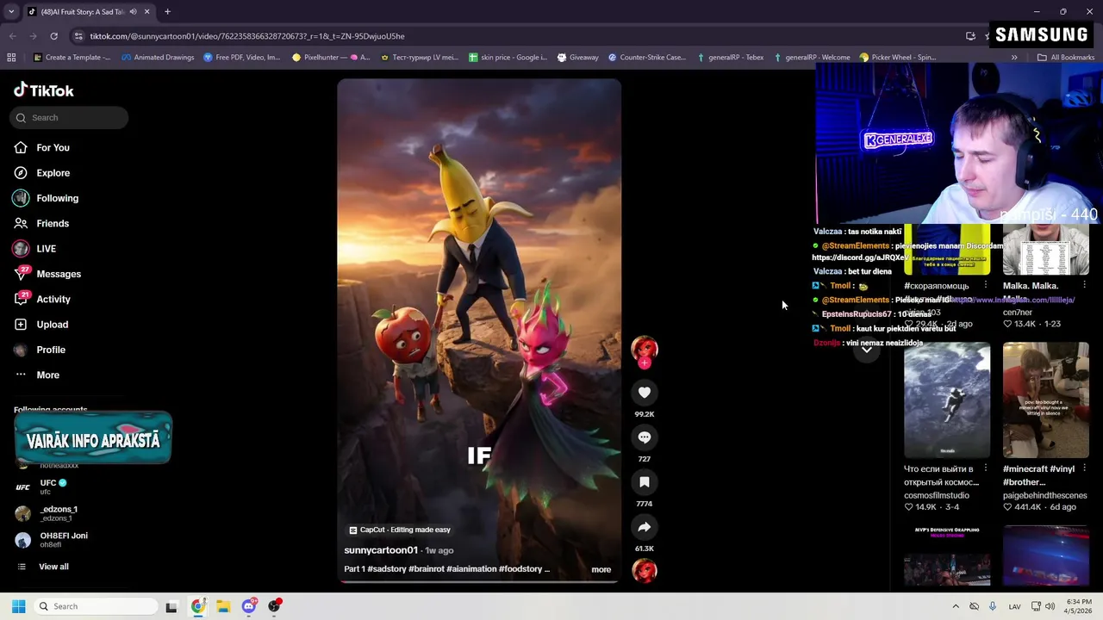Open the All Bookmarks folder
The image size is (1103, 620).
click(x=1065, y=58)
